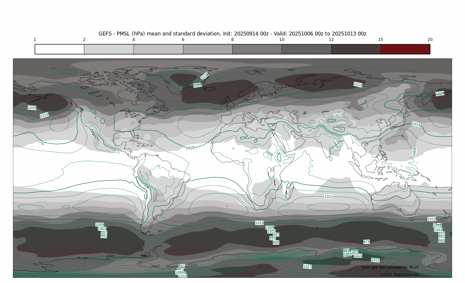Click the tick label 20 on the colorbar
Screen dimensions: 465x283
click(x=430, y=40)
